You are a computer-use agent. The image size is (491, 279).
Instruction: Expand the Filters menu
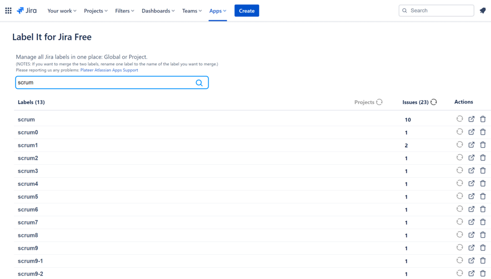(125, 11)
